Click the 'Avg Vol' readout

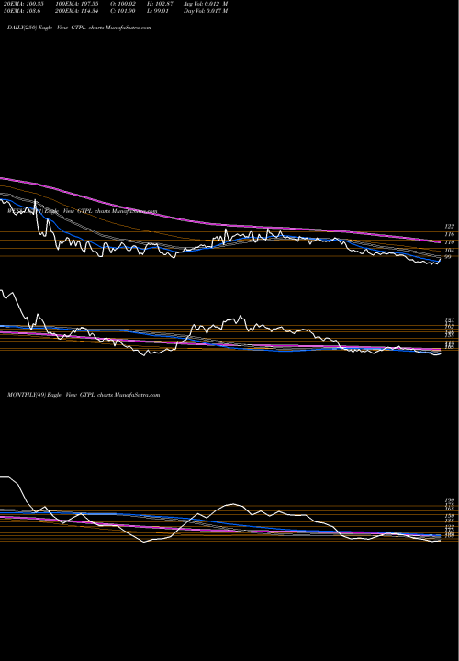pos(206,4)
